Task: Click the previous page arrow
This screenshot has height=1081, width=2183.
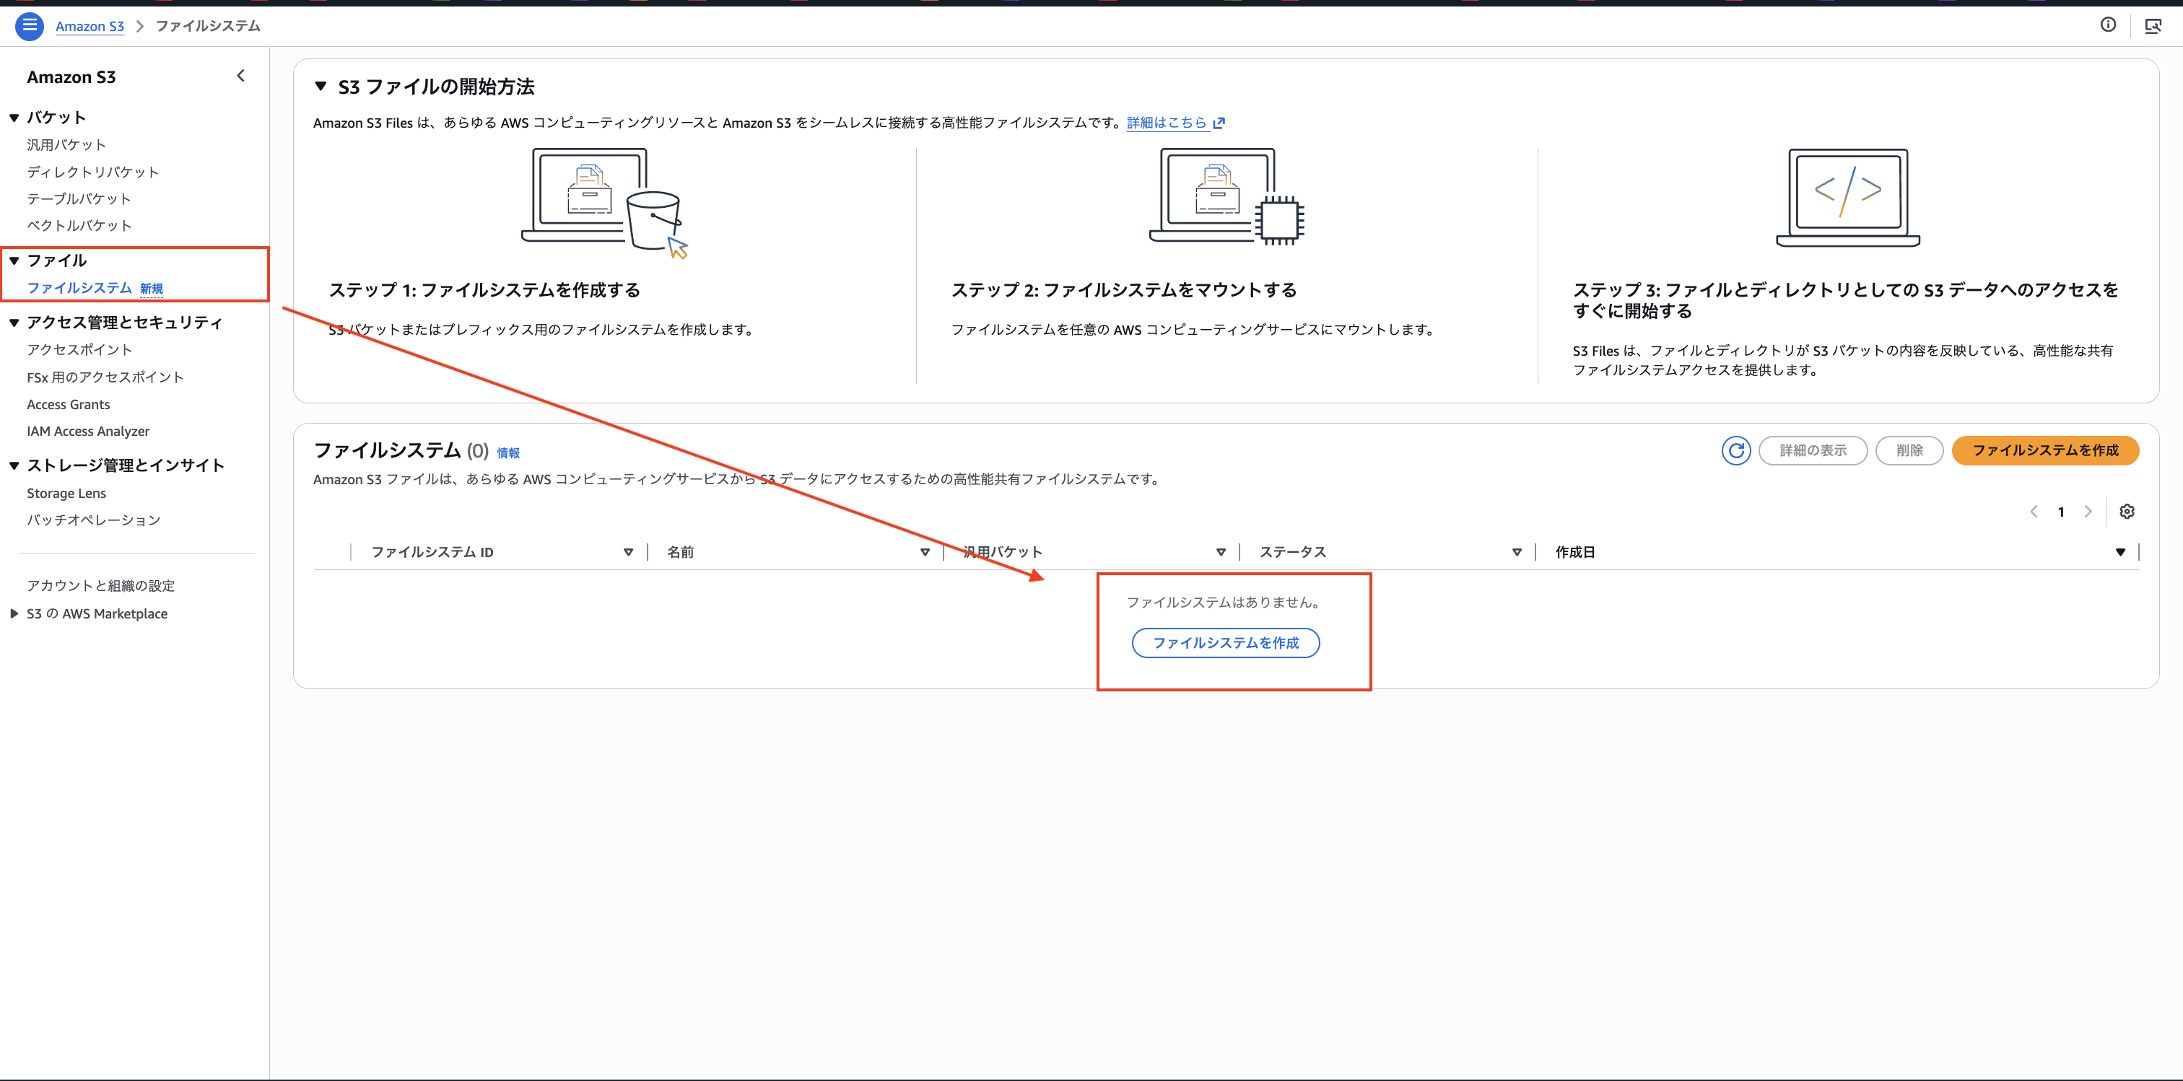Action: (2034, 511)
